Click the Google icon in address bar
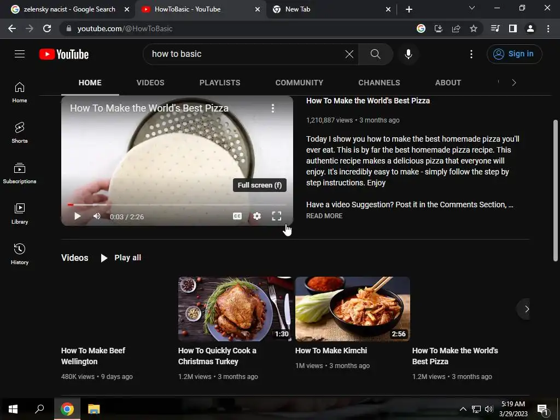This screenshot has height=420, width=560. tap(421, 28)
